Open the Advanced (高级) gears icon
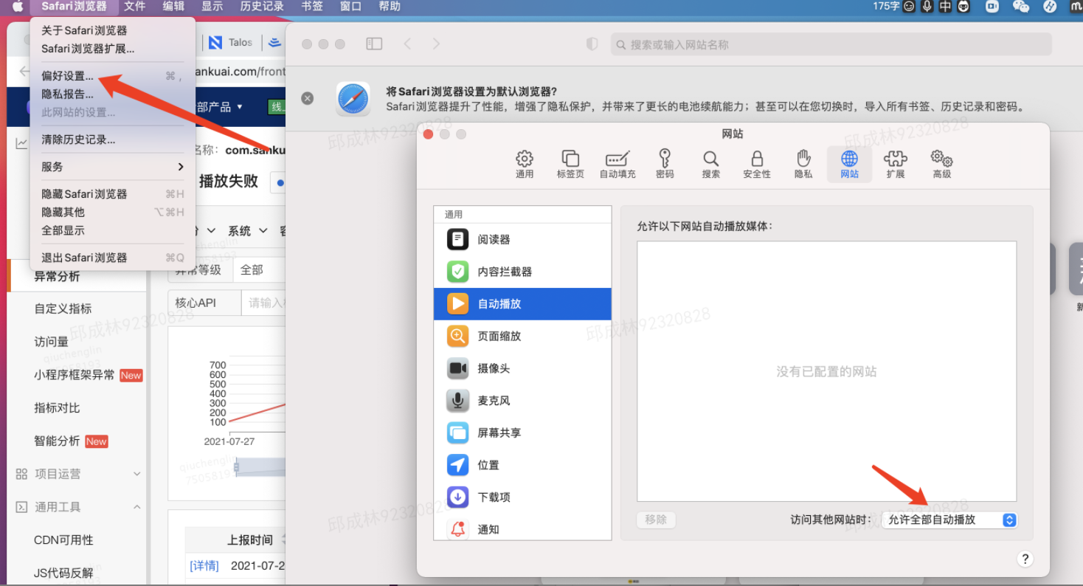The height and width of the screenshot is (586, 1083). click(941, 164)
